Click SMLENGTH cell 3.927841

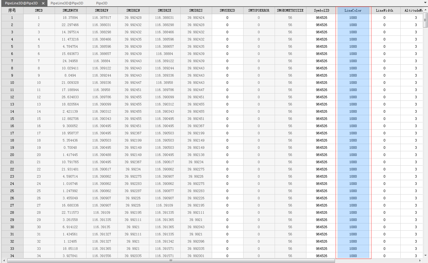tap(70, 256)
